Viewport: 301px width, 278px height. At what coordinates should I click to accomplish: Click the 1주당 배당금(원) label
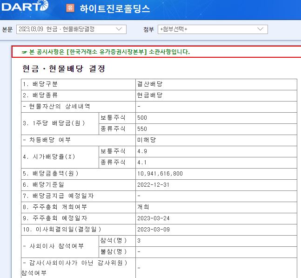[54, 123]
